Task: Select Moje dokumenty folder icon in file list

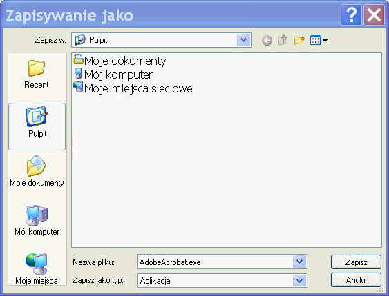Action: tap(78, 59)
